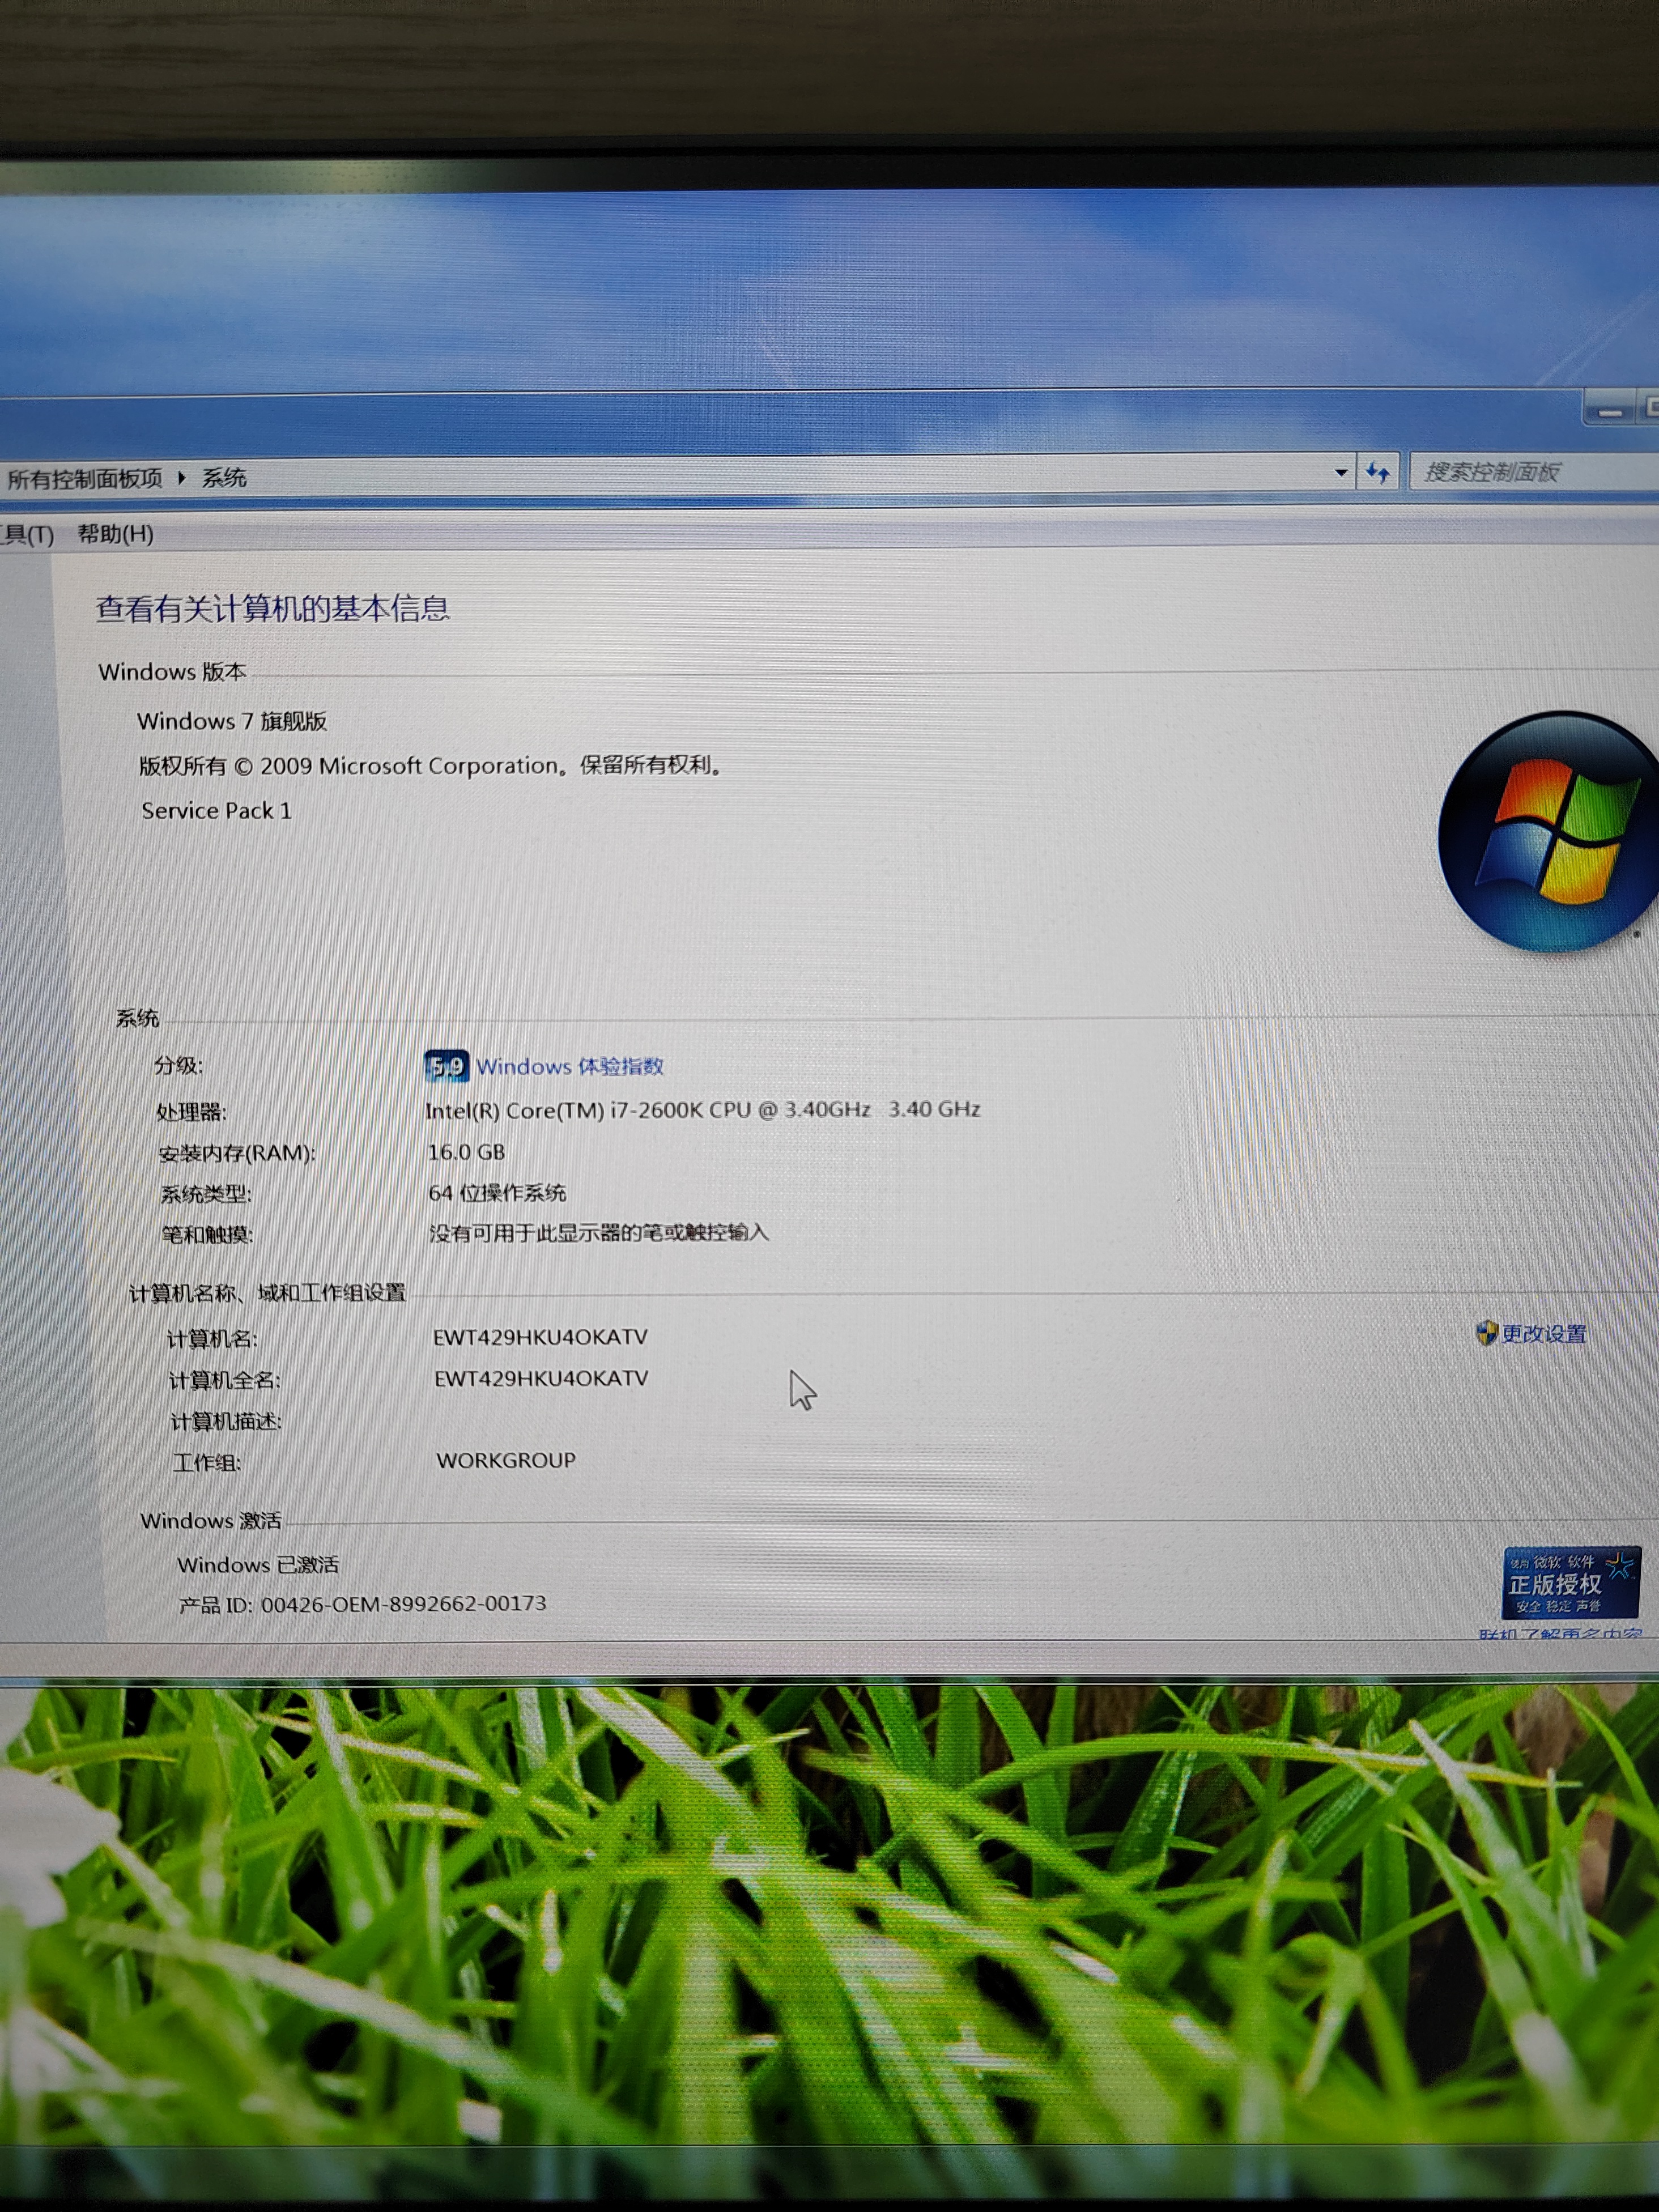Image resolution: width=1659 pixels, height=2212 pixels.
Task: Select the WORKGROUP value
Action: click(506, 1460)
